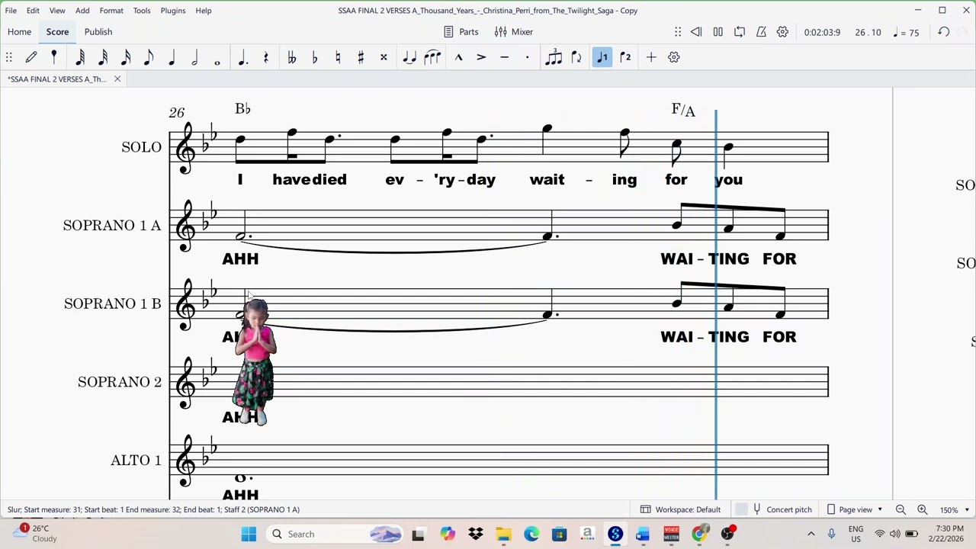Open the Mixer panel

[514, 32]
